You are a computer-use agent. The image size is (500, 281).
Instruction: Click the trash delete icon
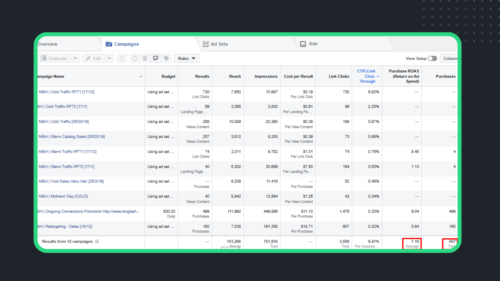tap(145, 59)
